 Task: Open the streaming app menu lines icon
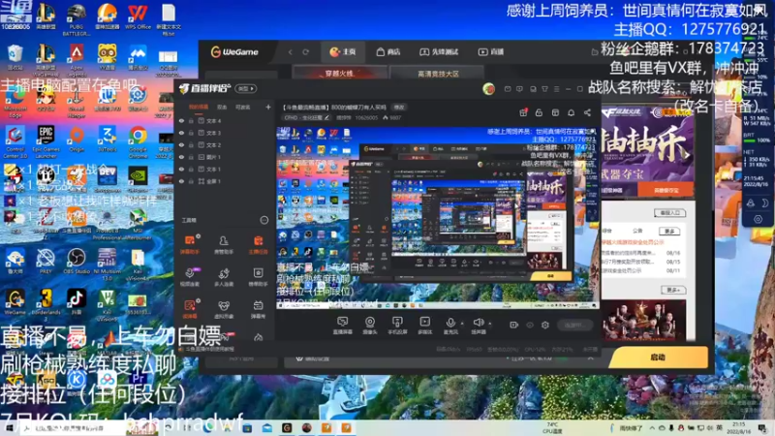tap(556, 89)
